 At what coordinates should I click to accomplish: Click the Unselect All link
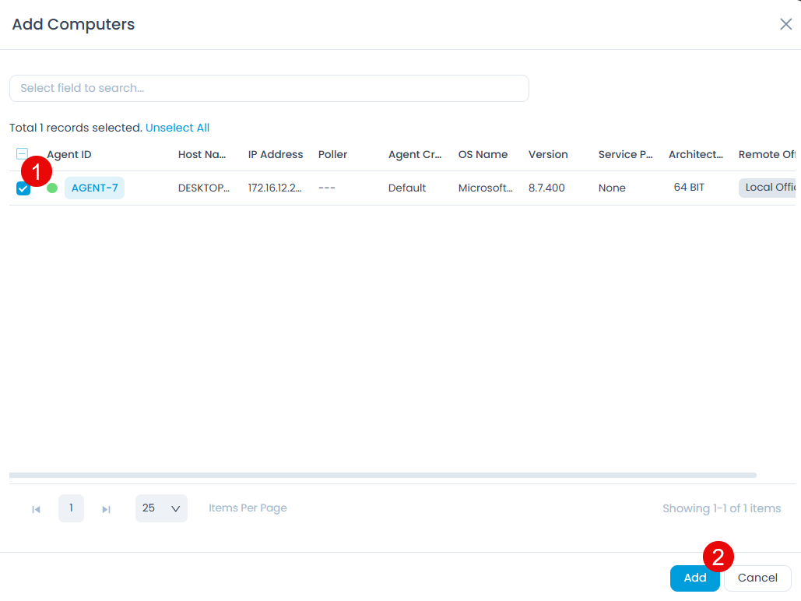pyautogui.click(x=177, y=128)
